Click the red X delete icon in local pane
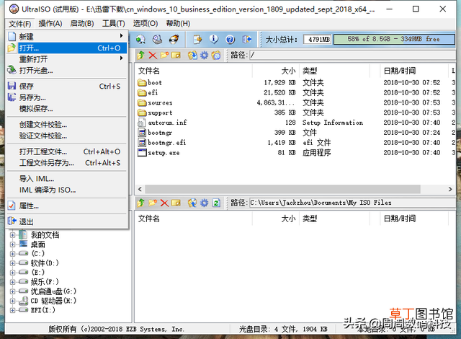Screen dimensions: 461x339 164,203
